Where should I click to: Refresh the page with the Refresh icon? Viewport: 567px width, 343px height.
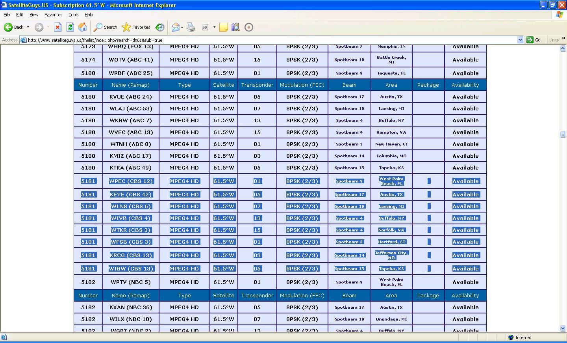click(70, 27)
